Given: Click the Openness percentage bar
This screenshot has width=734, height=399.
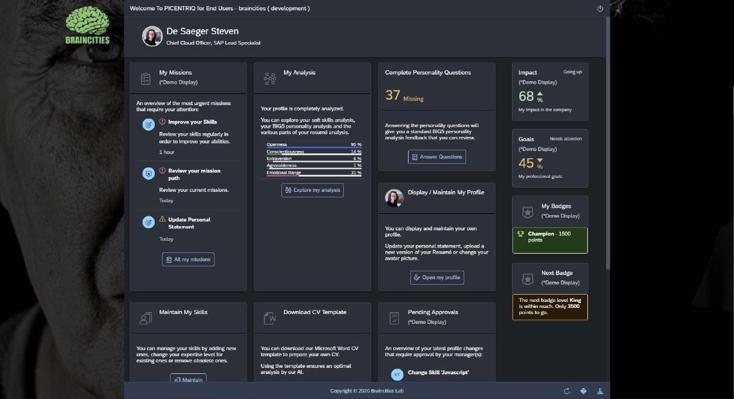Looking at the screenshot, I should pyautogui.click(x=314, y=147).
